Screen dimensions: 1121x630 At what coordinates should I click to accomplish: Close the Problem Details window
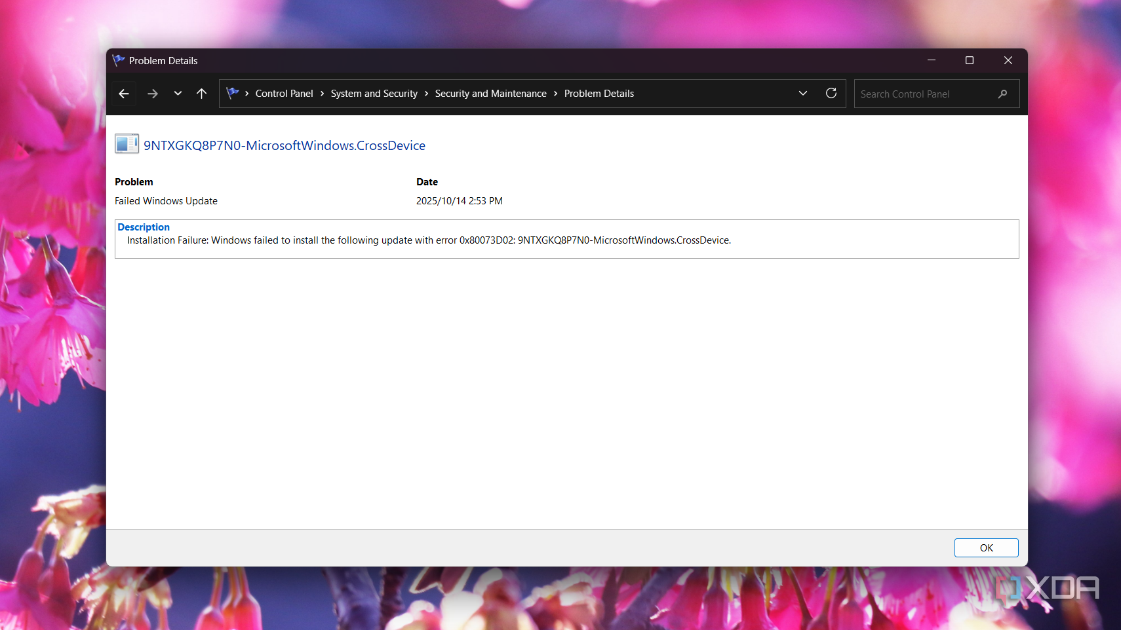coord(1008,60)
